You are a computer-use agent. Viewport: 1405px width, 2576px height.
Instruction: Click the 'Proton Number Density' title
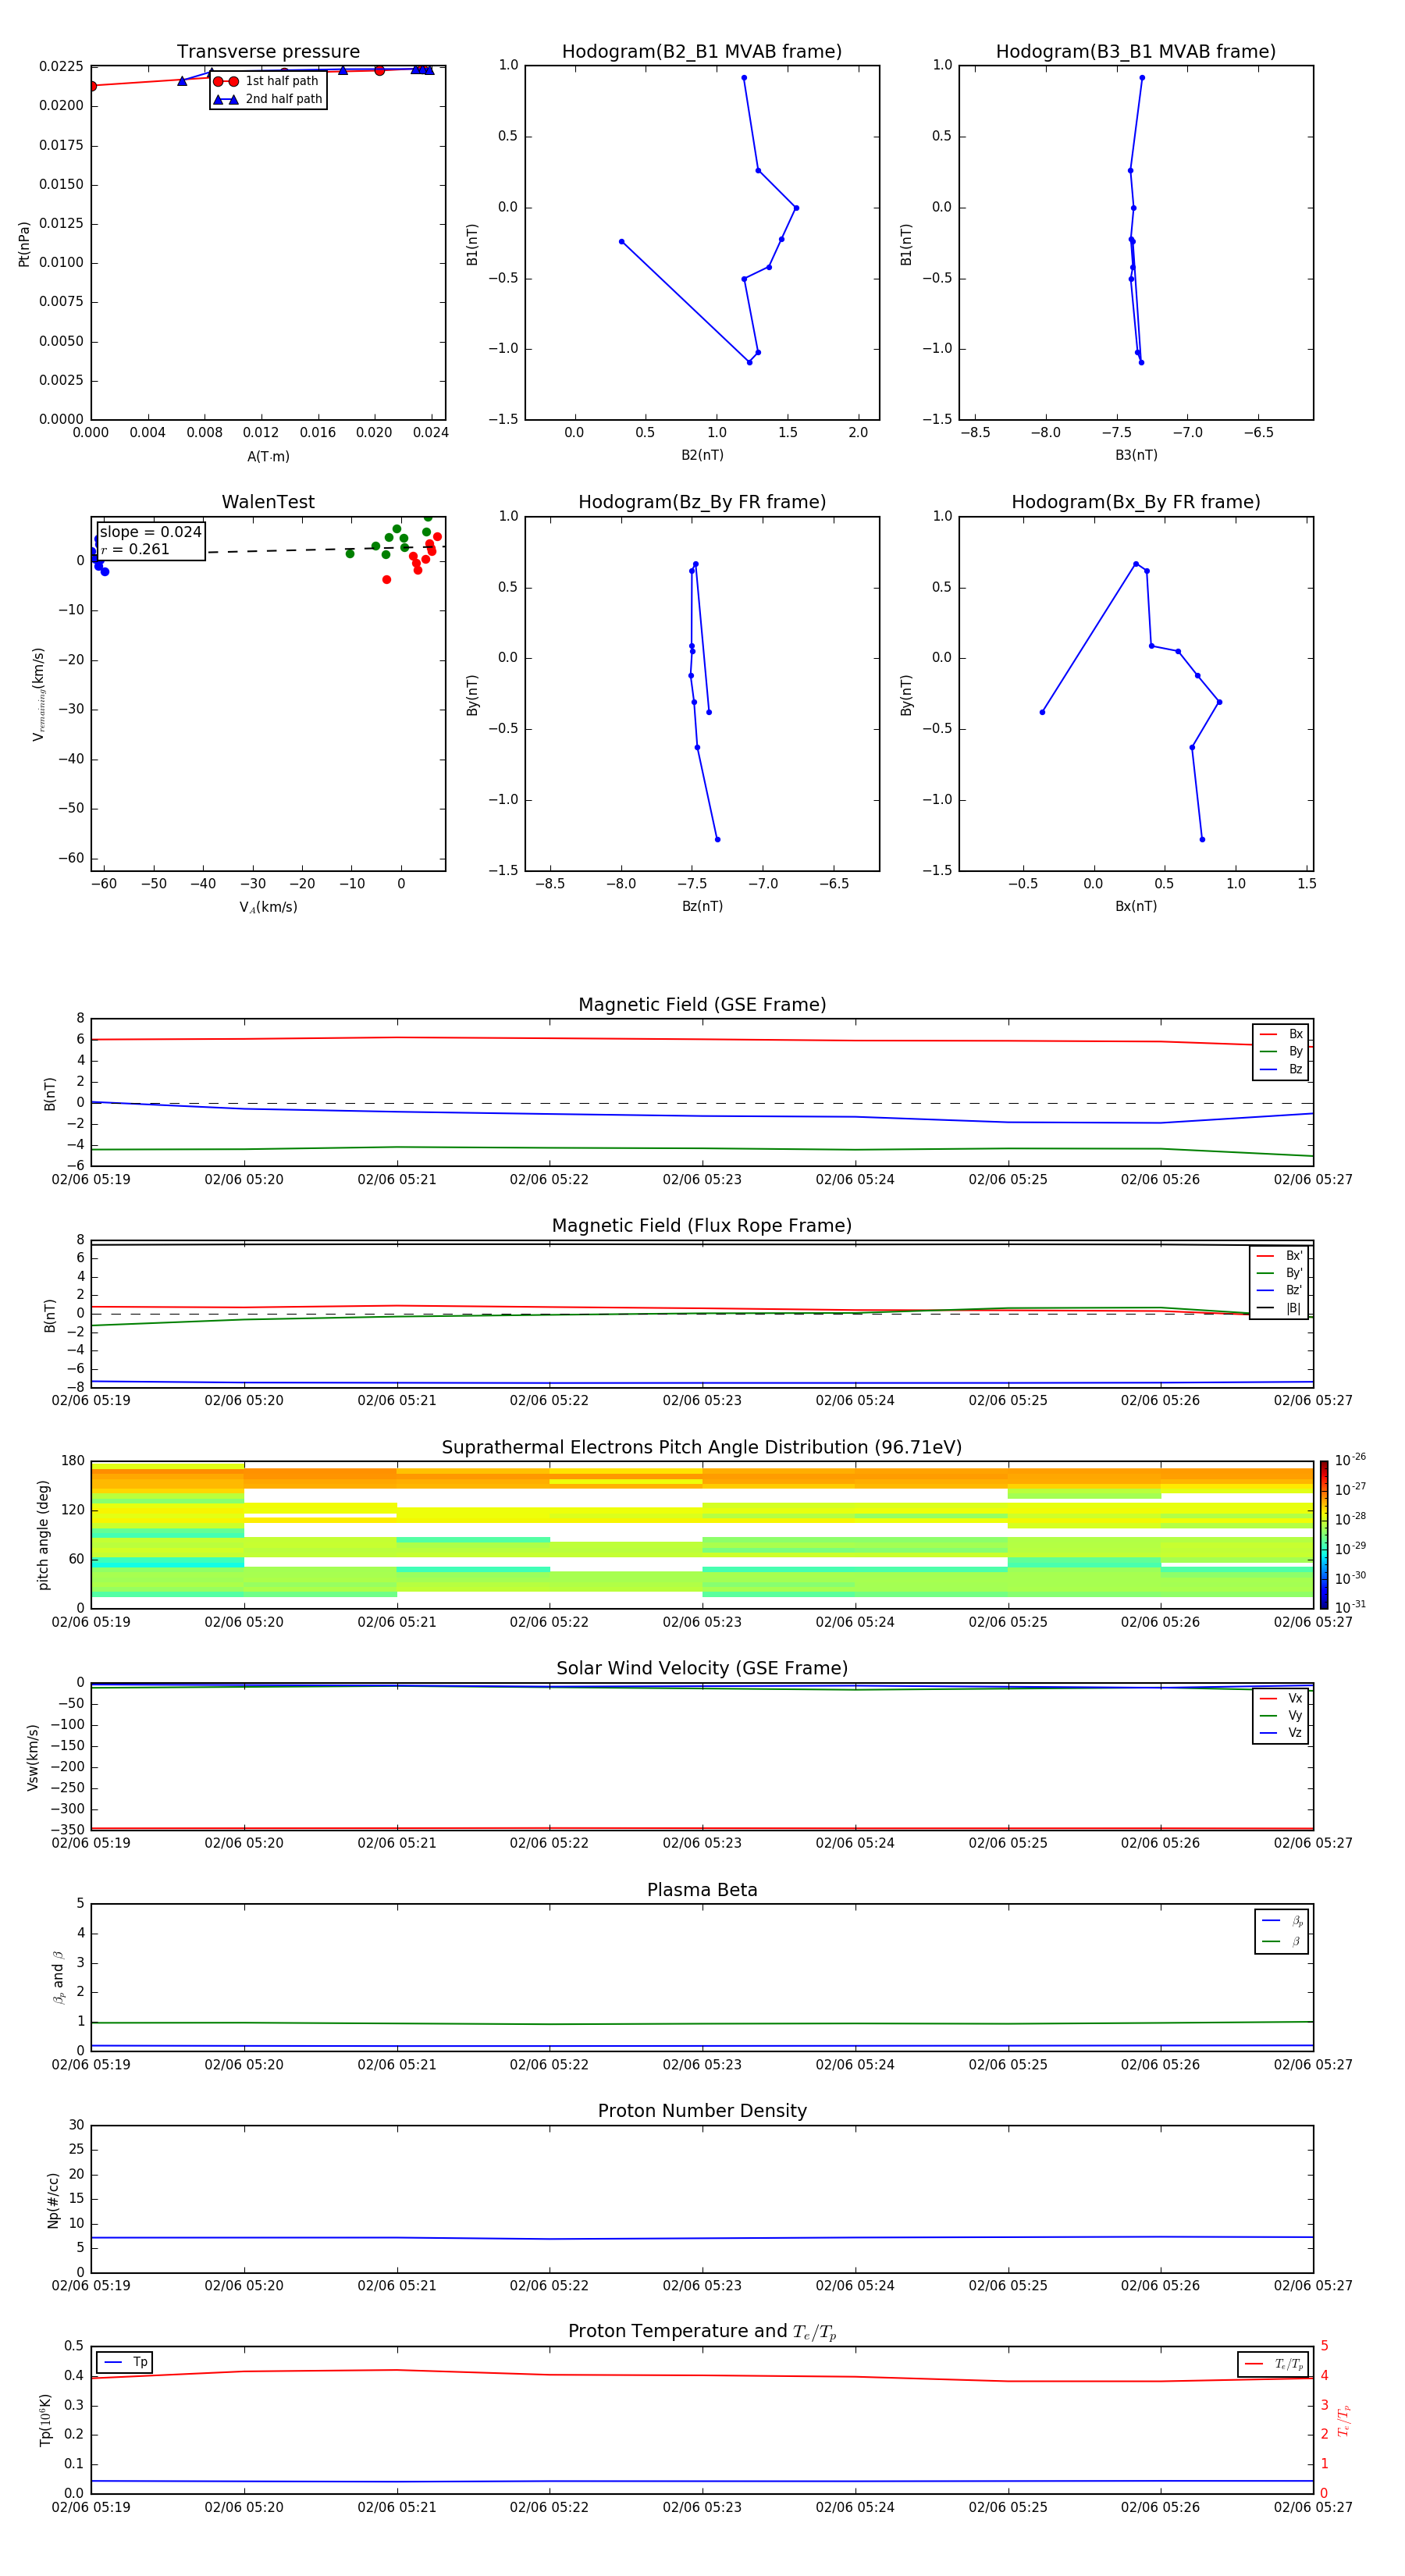pos(702,2111)
